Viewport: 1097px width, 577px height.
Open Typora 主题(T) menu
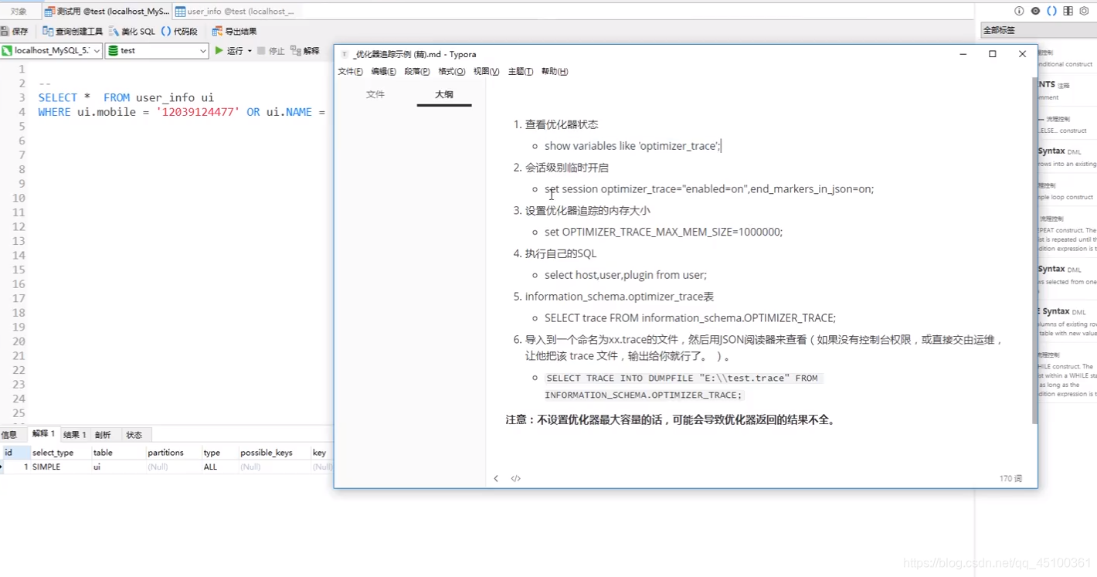(x=521, y=71)
